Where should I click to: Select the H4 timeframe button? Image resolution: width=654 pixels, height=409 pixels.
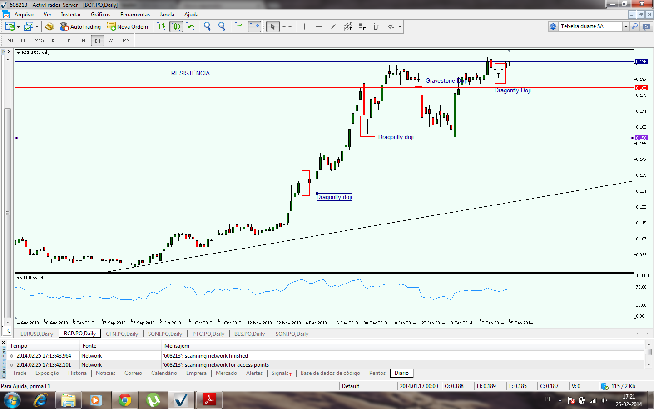click(x=82, y=40)
